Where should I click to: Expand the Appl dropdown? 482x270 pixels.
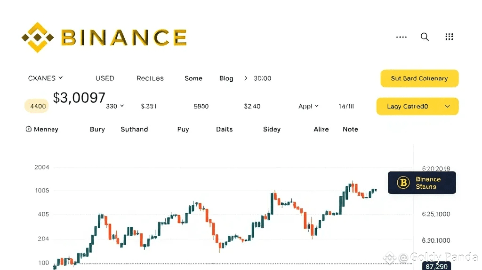click(316, 106)
